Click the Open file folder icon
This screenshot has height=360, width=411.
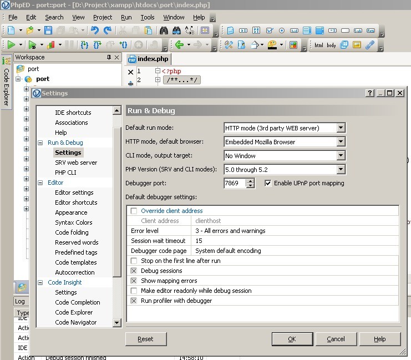[30, 31]
